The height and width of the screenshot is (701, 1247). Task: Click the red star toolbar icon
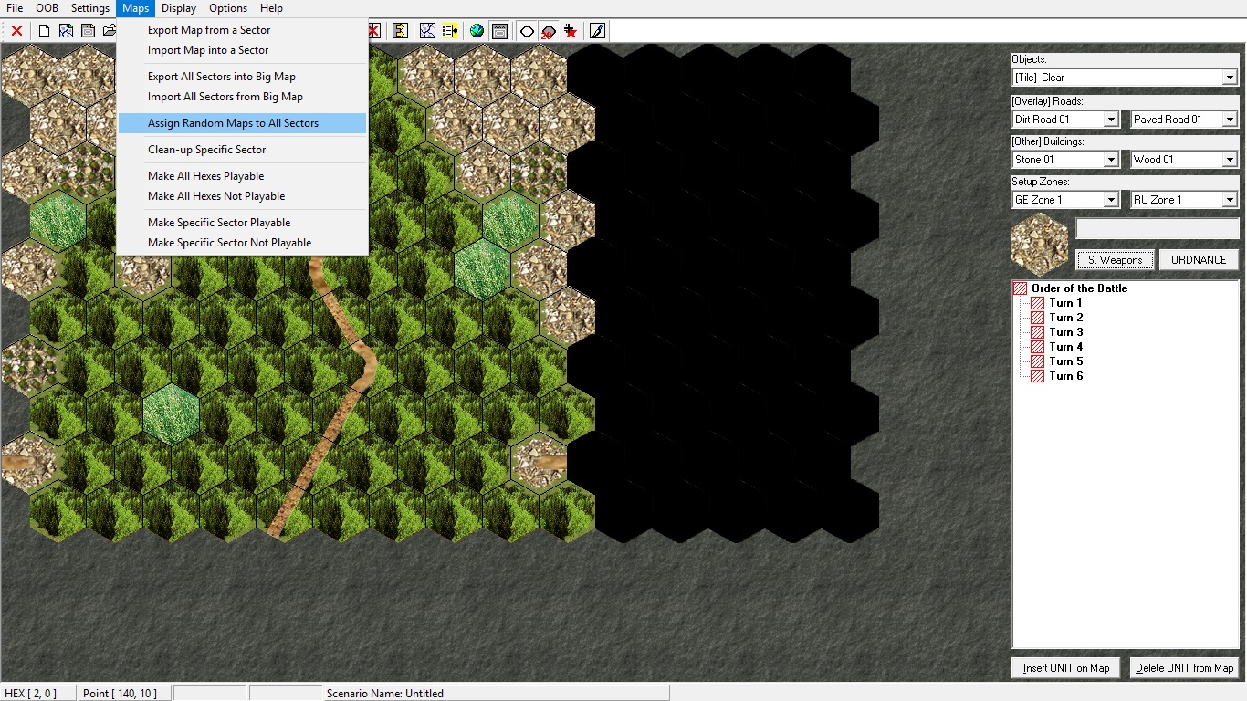click(571, 31)
